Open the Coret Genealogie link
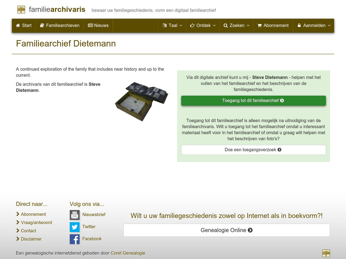Screen dimensions: 346x259 click(128, 253)
